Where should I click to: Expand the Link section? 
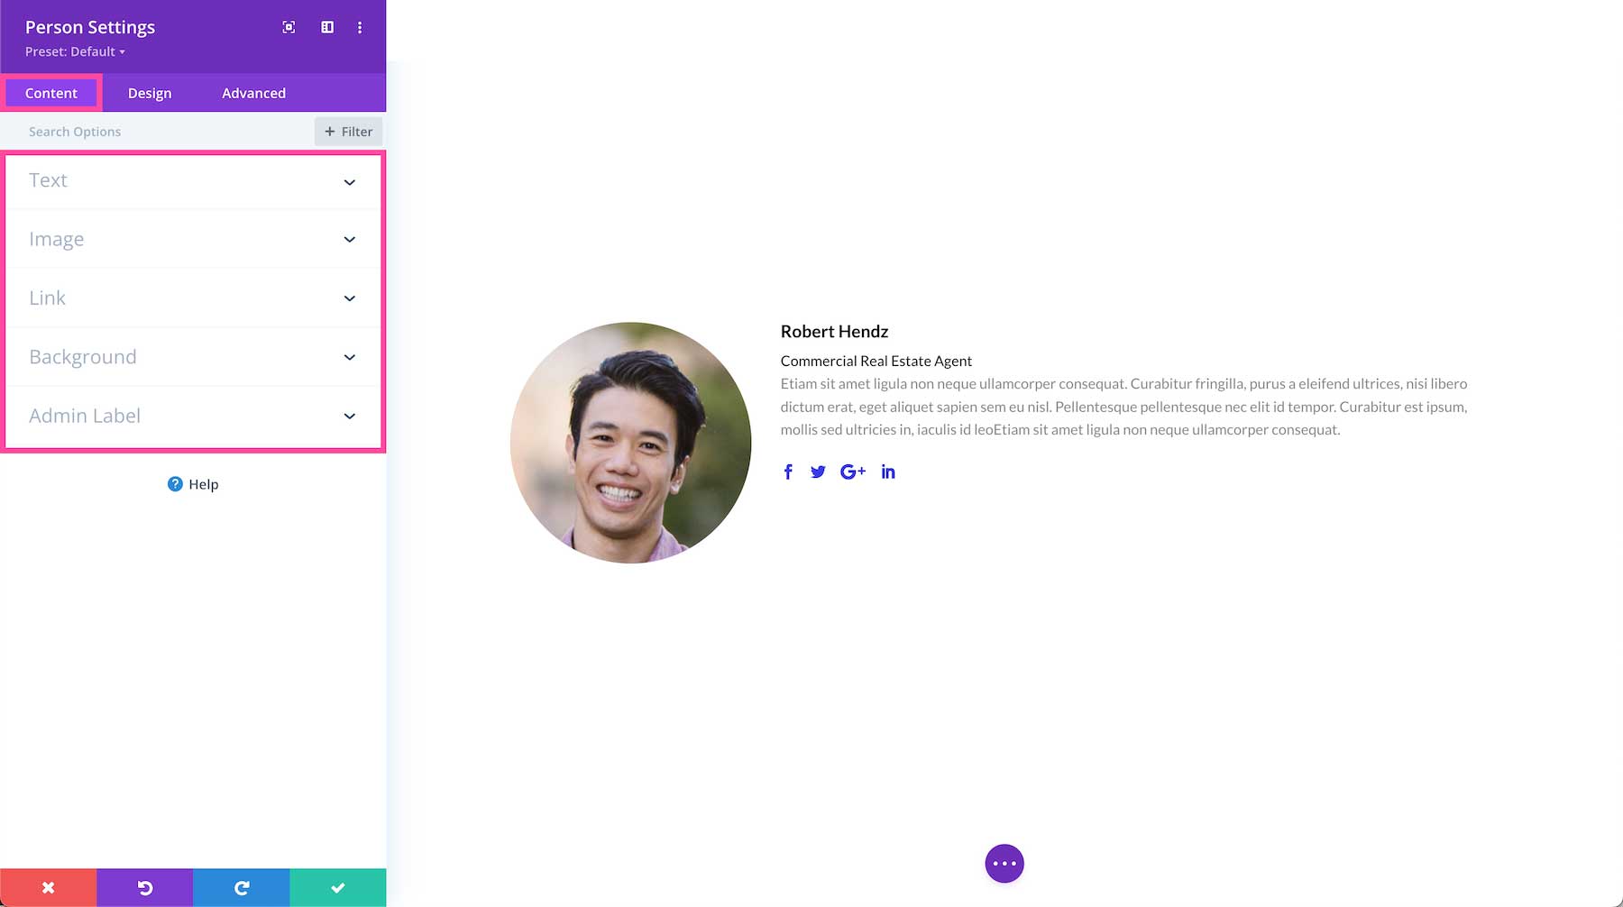pos(192,298)
